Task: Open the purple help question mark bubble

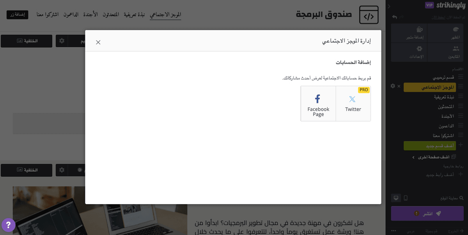Action: (x=9, y=225)
